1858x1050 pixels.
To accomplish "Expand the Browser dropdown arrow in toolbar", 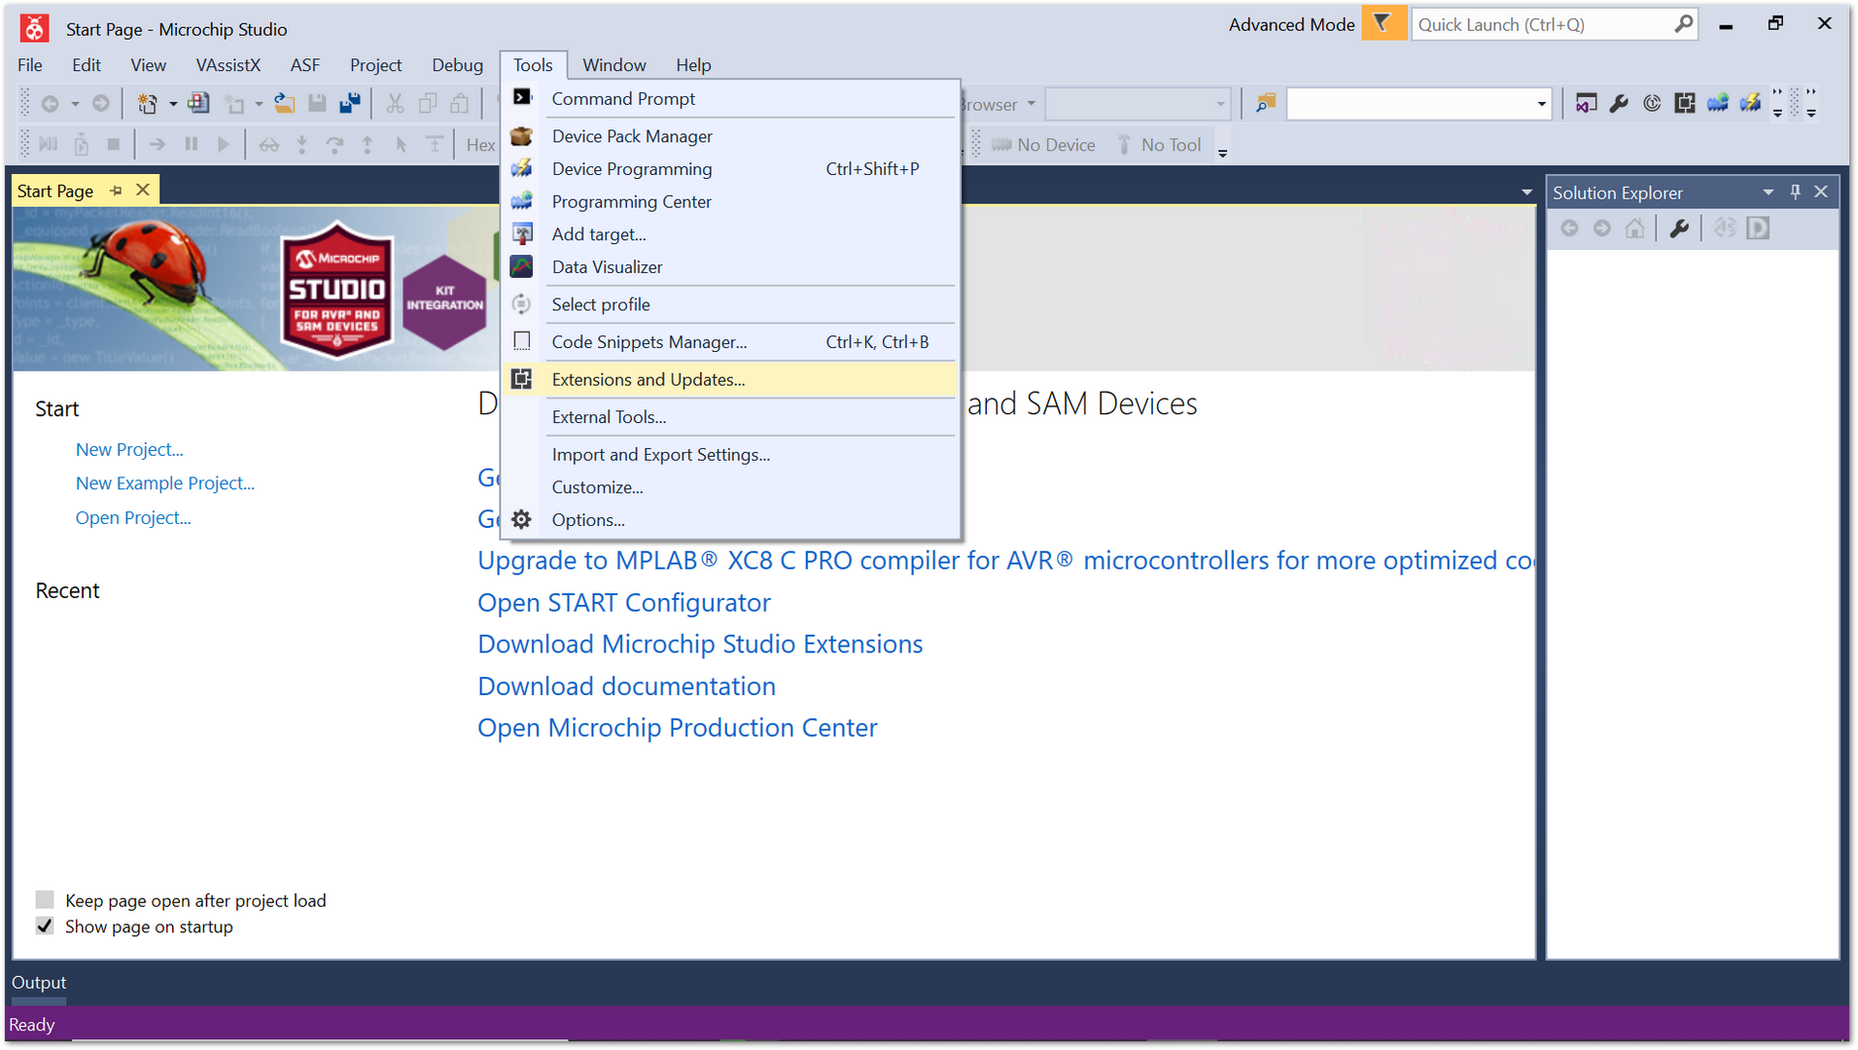I will point(1031,104).
